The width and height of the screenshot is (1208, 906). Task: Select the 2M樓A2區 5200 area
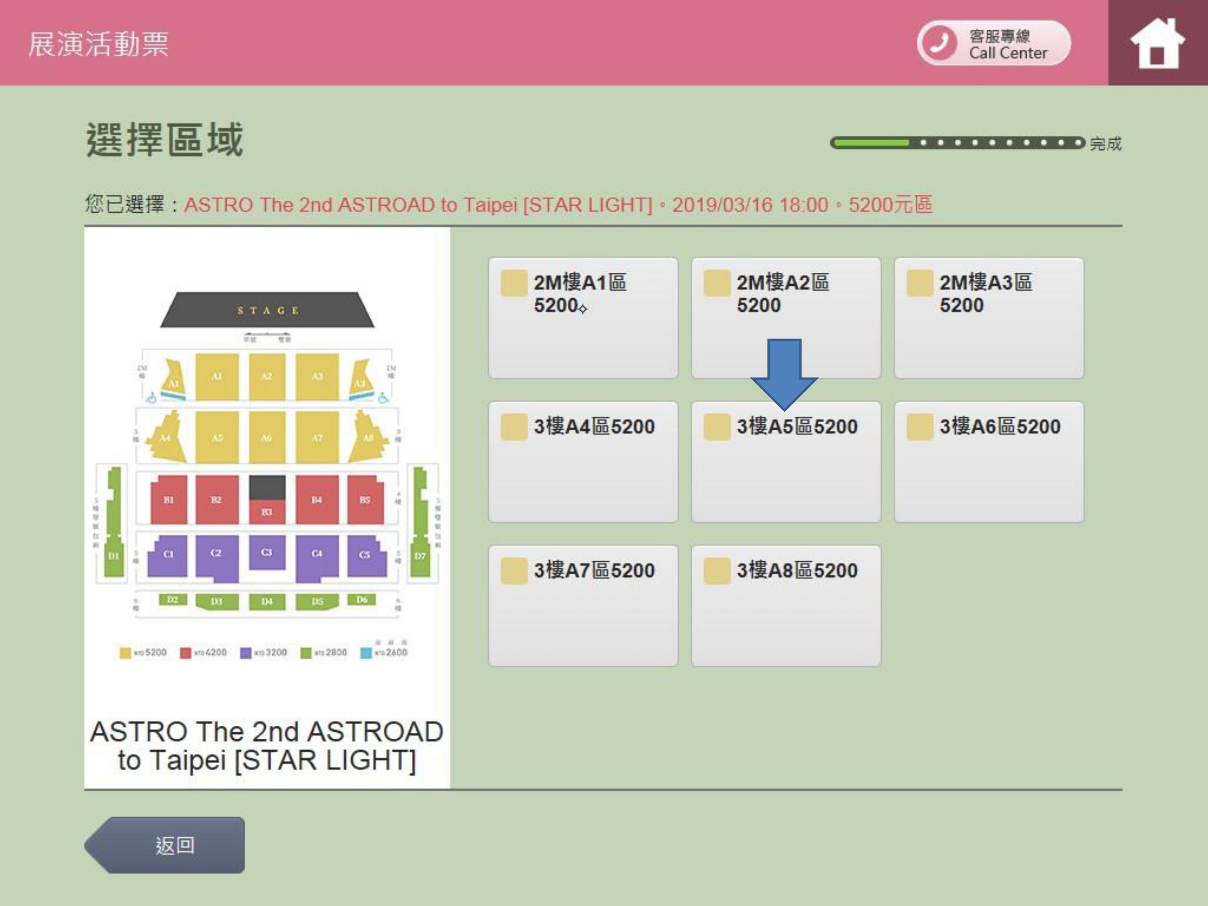[786, 318]
